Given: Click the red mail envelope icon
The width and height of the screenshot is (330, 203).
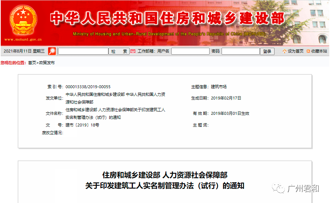Looking at the screenshot, I should coord(133,51).
